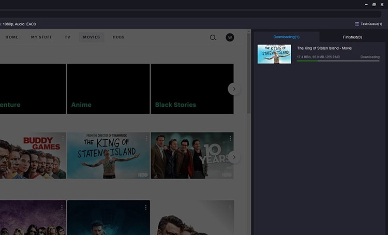Click the King of Staten Island download thumbnail
This screenshot has height=235, width=388.
[274, 54]
